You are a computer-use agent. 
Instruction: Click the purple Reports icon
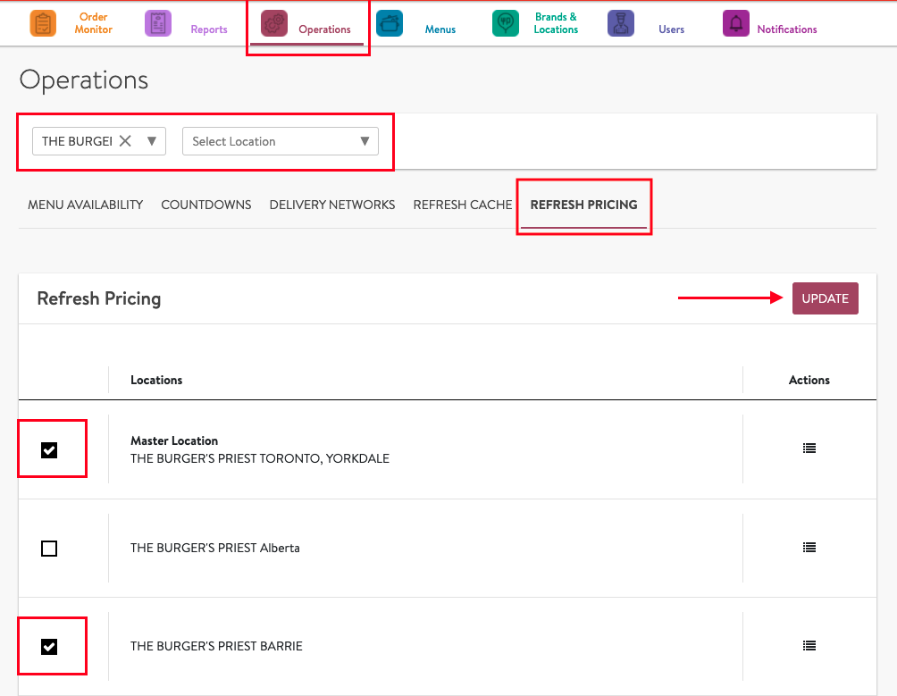(x=158, y=23)
